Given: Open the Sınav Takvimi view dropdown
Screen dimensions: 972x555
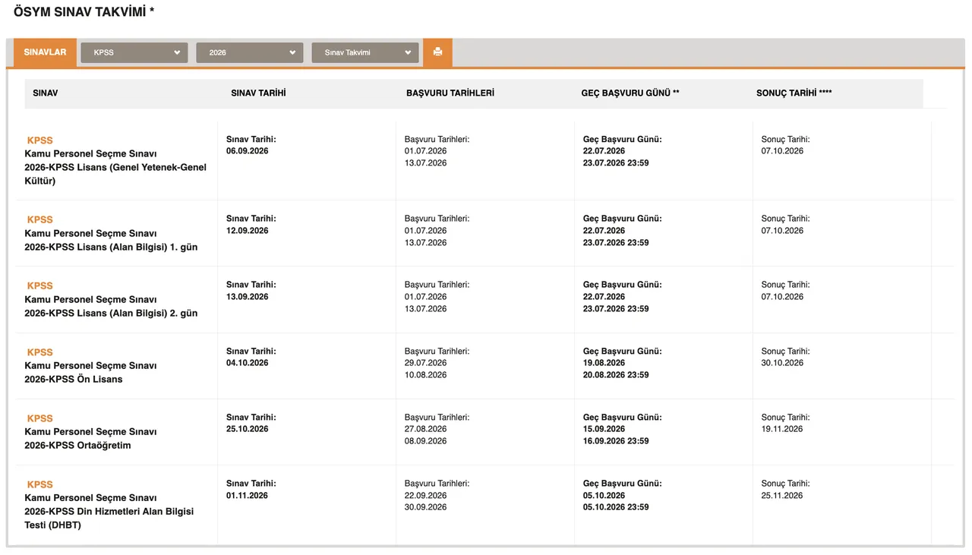Looking at the screenshot, I should 365,52.
